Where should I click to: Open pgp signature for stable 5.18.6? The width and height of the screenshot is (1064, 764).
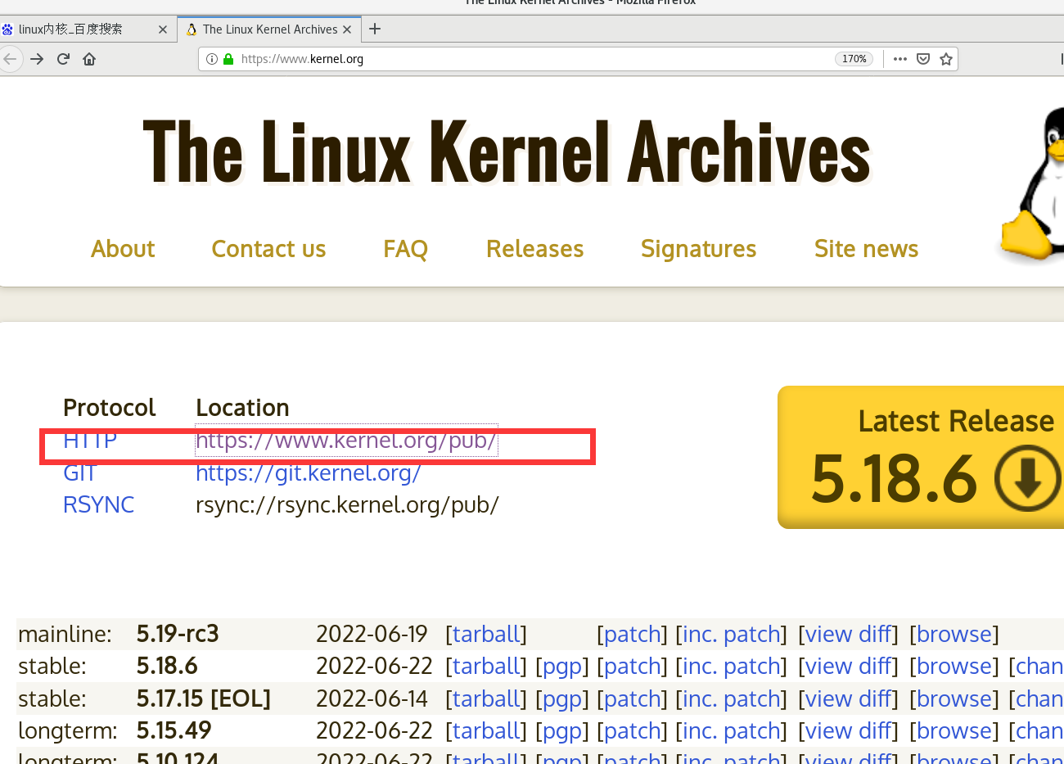(562, 667)
